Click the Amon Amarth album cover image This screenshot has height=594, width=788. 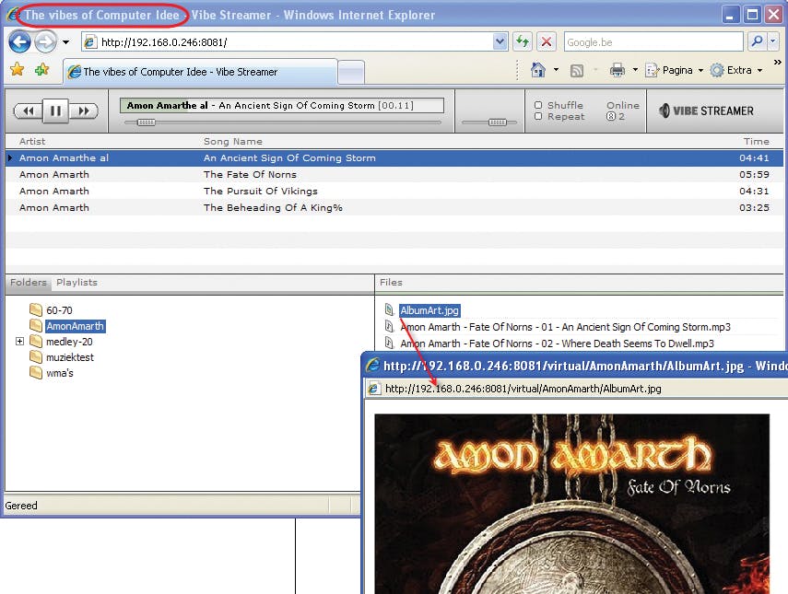(x=572, y=504)
